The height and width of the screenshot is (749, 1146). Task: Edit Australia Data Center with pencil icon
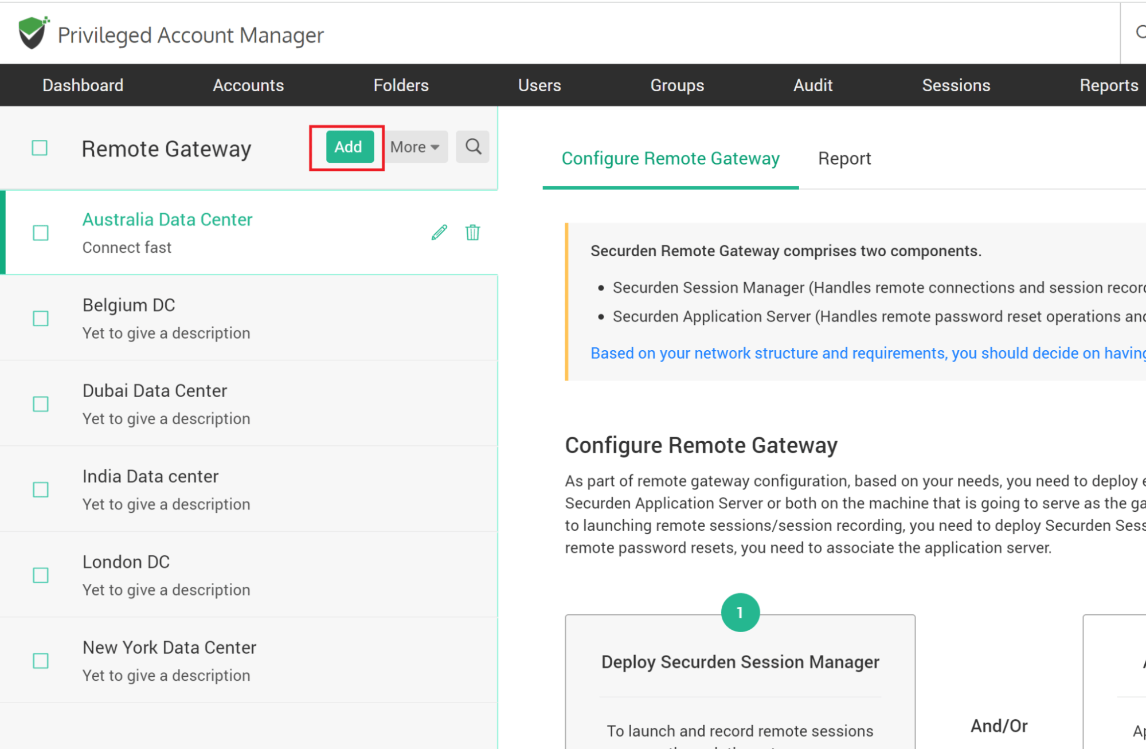[439, 232]
